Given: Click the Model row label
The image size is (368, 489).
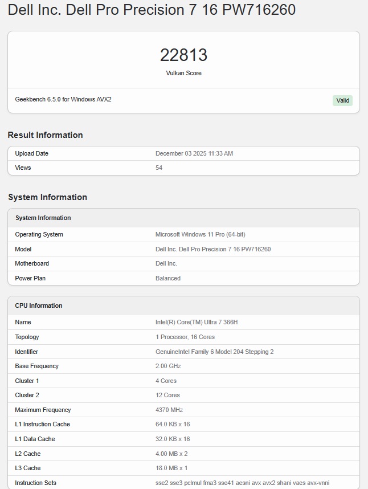Looking at the screenshot, I should 23,249.
